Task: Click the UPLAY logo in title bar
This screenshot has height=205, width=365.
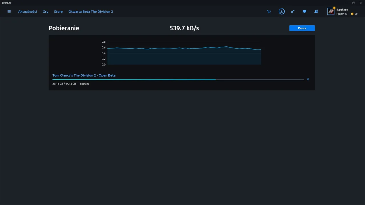Action: coord(6,3)
